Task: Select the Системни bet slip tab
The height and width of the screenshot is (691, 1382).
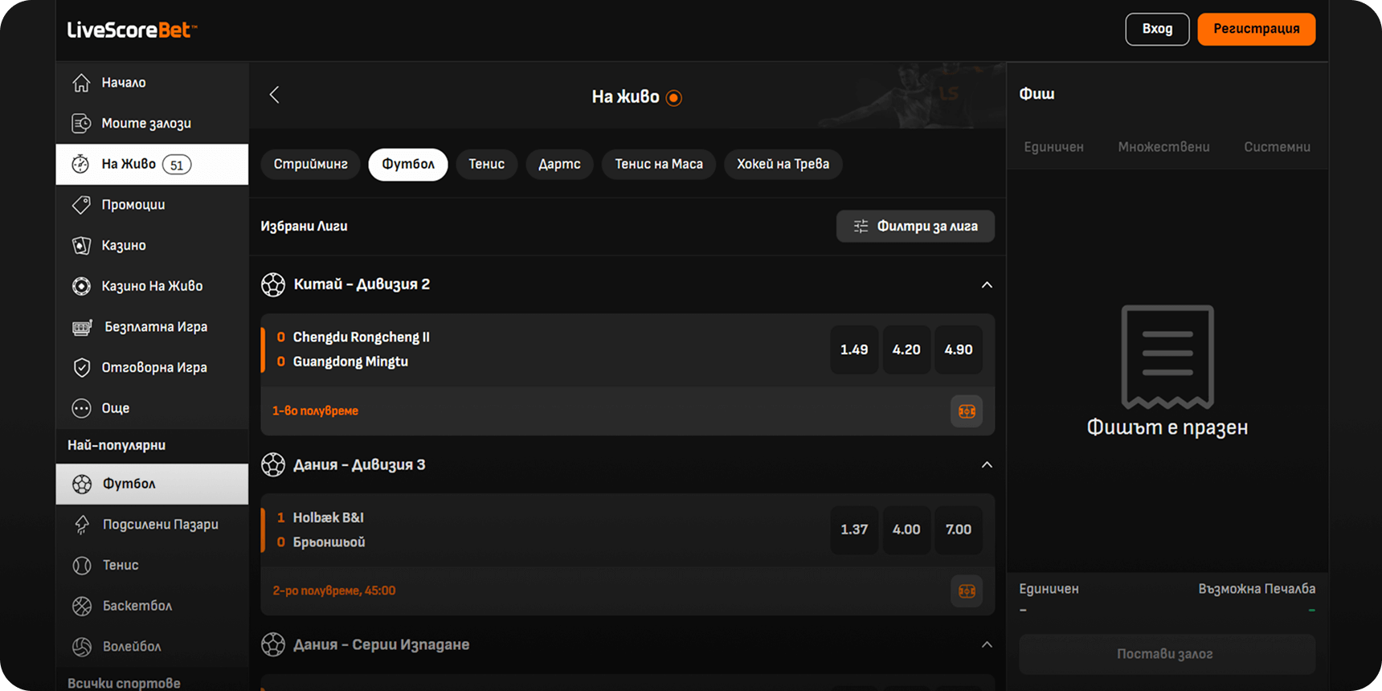Action: (x=1277, y=147)
